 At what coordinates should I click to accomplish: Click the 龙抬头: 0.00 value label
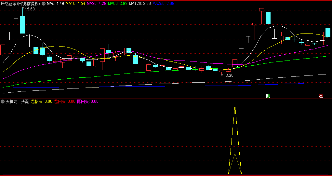(42, 102)
